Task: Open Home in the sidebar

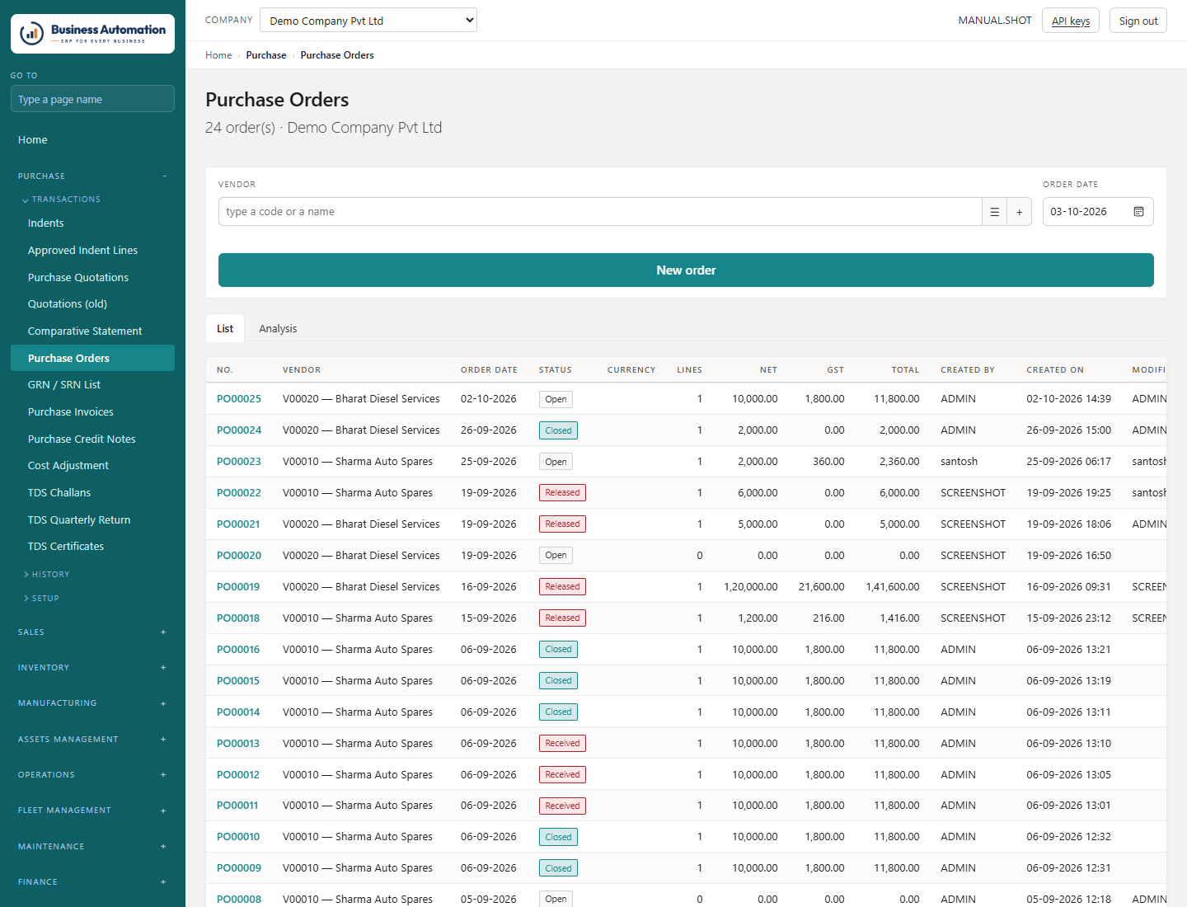Action: click(92, 140)
